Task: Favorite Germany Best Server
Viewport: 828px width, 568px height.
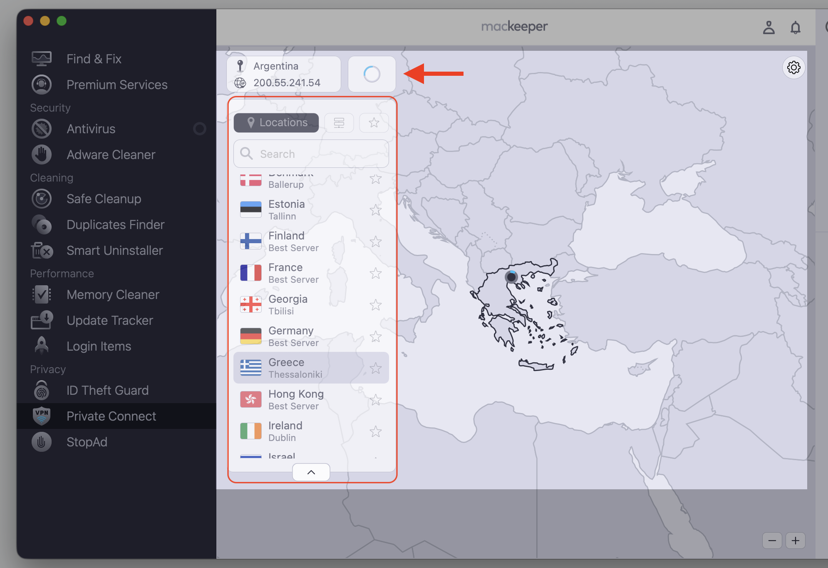Action: pos(375,336)
